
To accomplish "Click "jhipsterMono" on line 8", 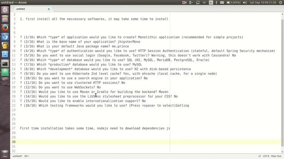I will tap(129, 42).
